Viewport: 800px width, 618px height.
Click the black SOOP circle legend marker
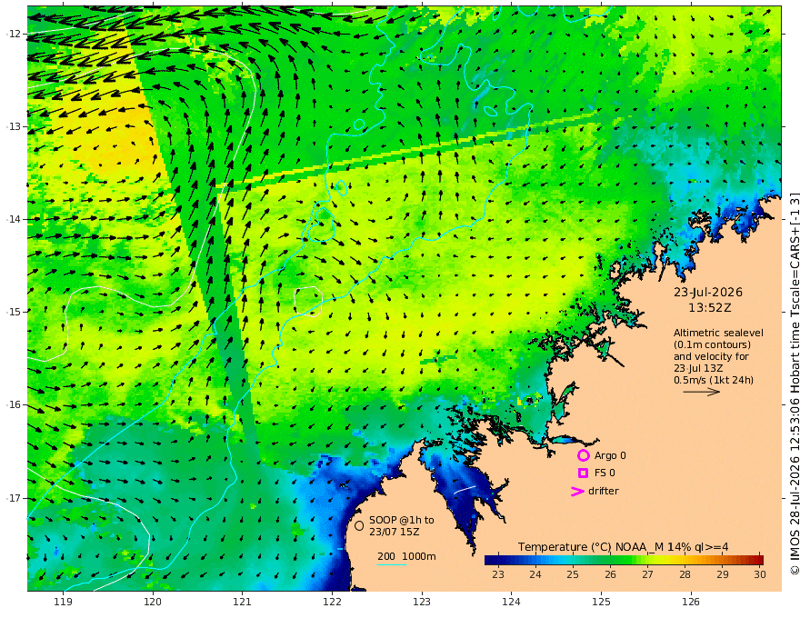click(x=359, y=525)
